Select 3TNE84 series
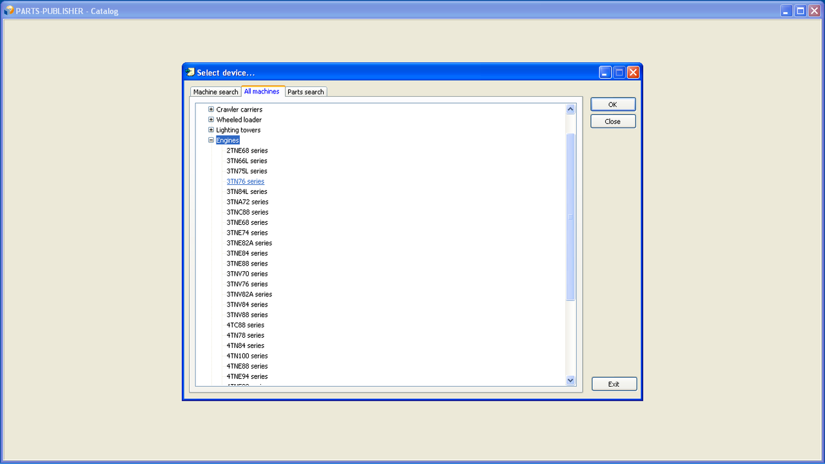This screenshot has width=825, height=464. pyautogui.click(x=247, y=254)
